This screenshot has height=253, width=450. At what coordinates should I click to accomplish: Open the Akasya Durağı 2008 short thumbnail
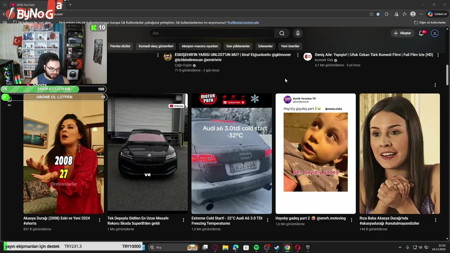coord(64,154)
